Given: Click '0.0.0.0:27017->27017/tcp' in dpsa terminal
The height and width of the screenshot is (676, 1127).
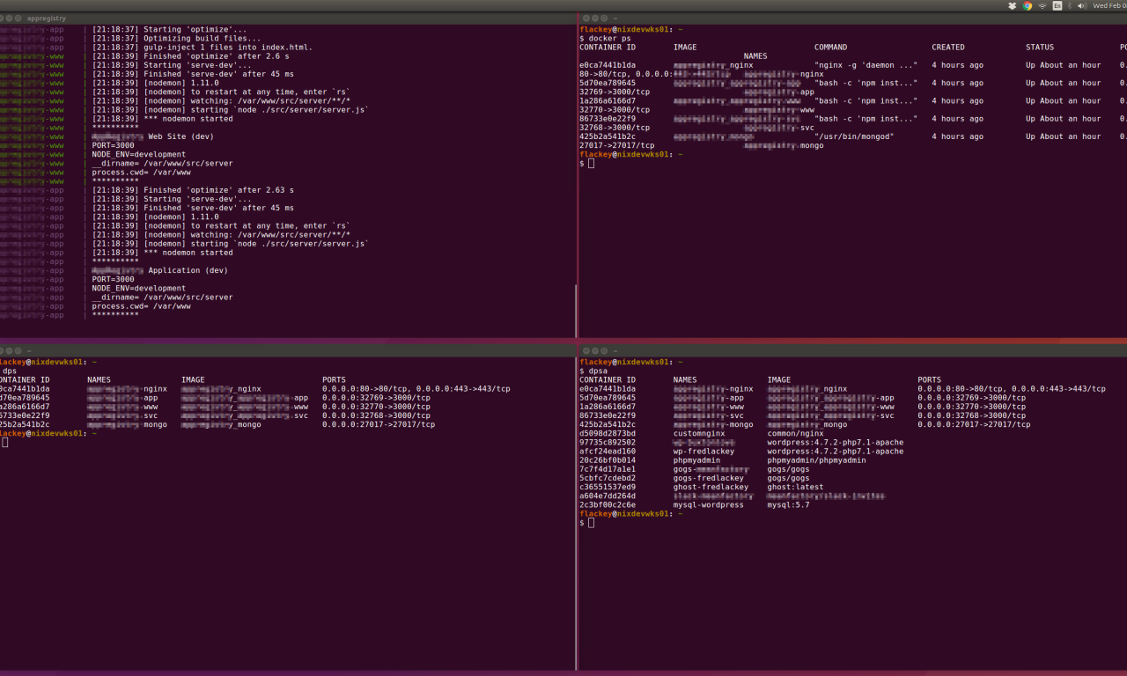Looking at the screenshot, I should click(974, 425).
